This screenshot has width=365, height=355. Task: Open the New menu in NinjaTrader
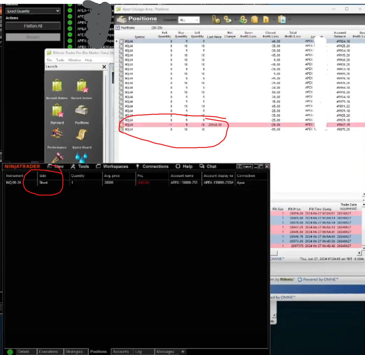pos(56,167)
